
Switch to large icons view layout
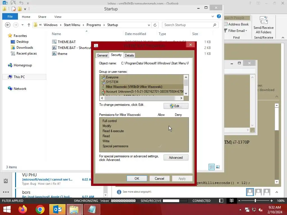pos(218,167)
